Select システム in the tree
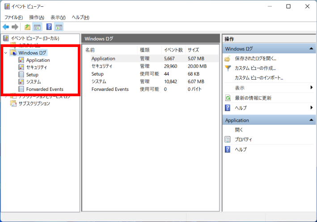Image resolution: width=317 pixels, height=222 pixels. click(x=34, y=82)
